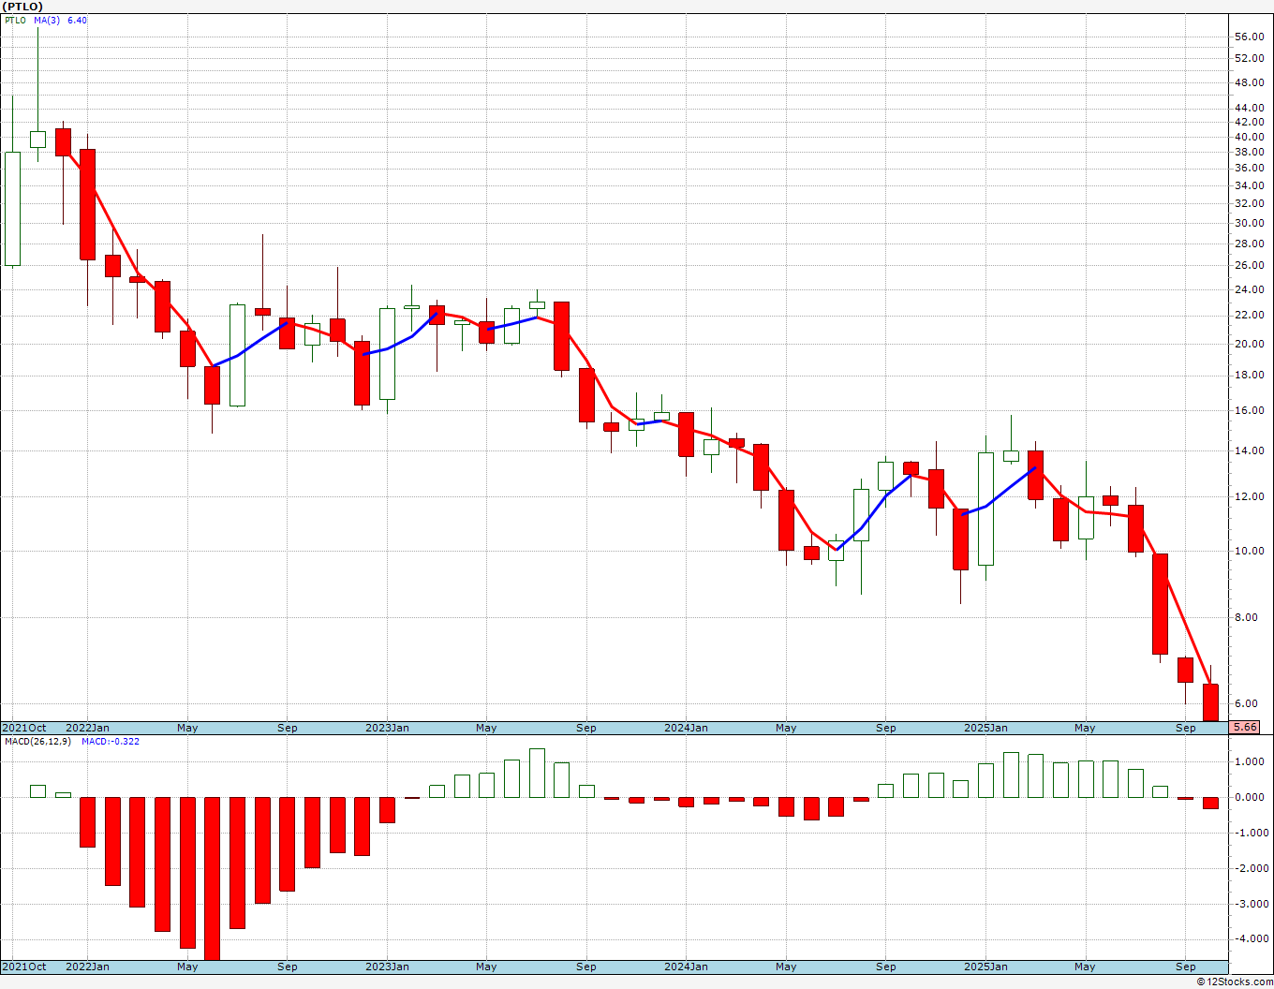Click the tall white candle near 2025Jan
1274x989 pixels.
(985, 509)
